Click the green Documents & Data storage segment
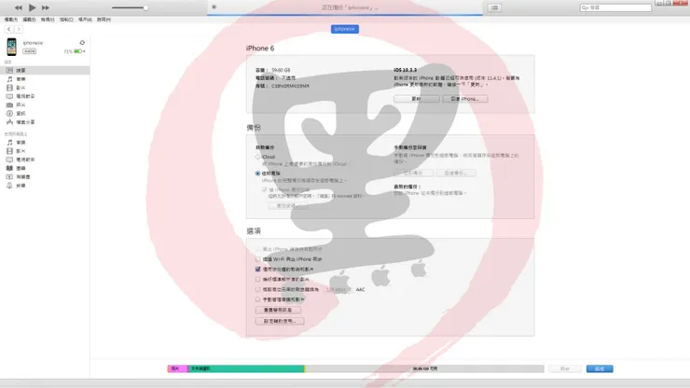 246,368
